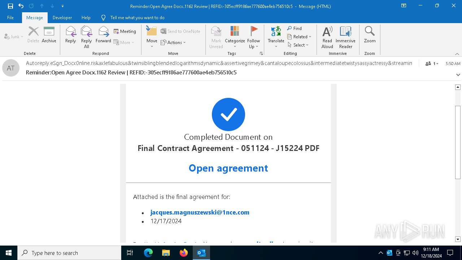Screen dimensions: 462x260
Task: Open the Select dropdown
Action: (x=298, y=45)
